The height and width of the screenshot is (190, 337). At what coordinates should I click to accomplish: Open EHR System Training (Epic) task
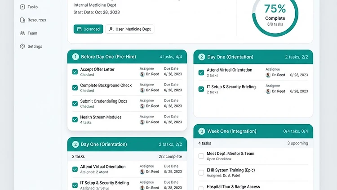click(x=231, y=170)
